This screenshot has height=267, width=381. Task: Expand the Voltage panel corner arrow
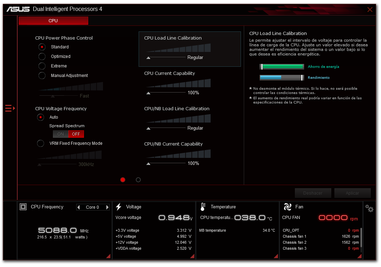click(x=192, y=256)
